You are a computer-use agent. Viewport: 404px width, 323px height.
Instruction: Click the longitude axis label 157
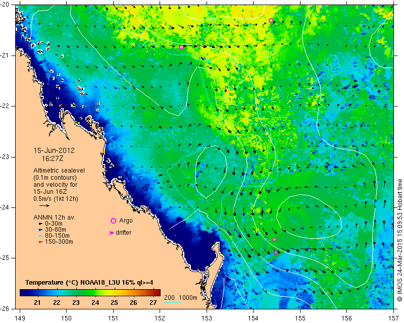[394, 318]
